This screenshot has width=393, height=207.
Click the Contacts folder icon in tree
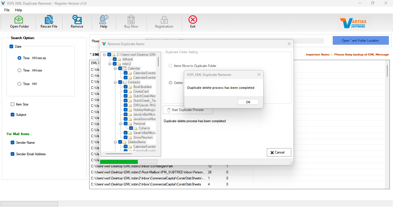pyautogui.click(x=124, y=82)
